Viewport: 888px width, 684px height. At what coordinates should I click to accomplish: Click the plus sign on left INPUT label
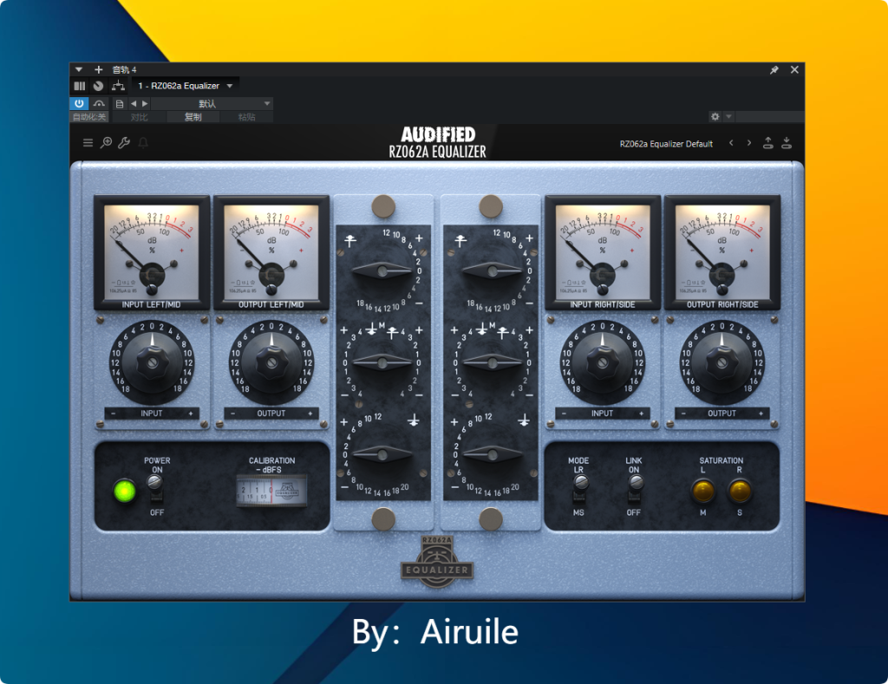[190, 414]
